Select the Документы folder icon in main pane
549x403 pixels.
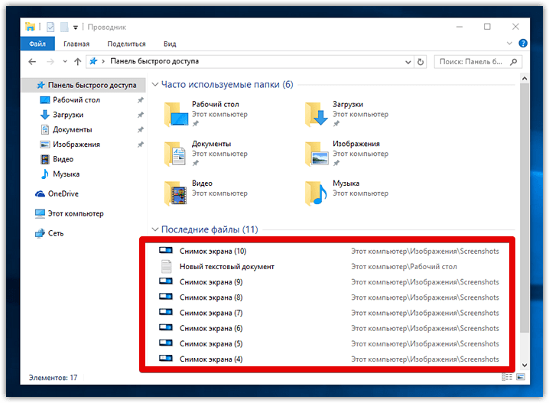click(x=175, y=154)
